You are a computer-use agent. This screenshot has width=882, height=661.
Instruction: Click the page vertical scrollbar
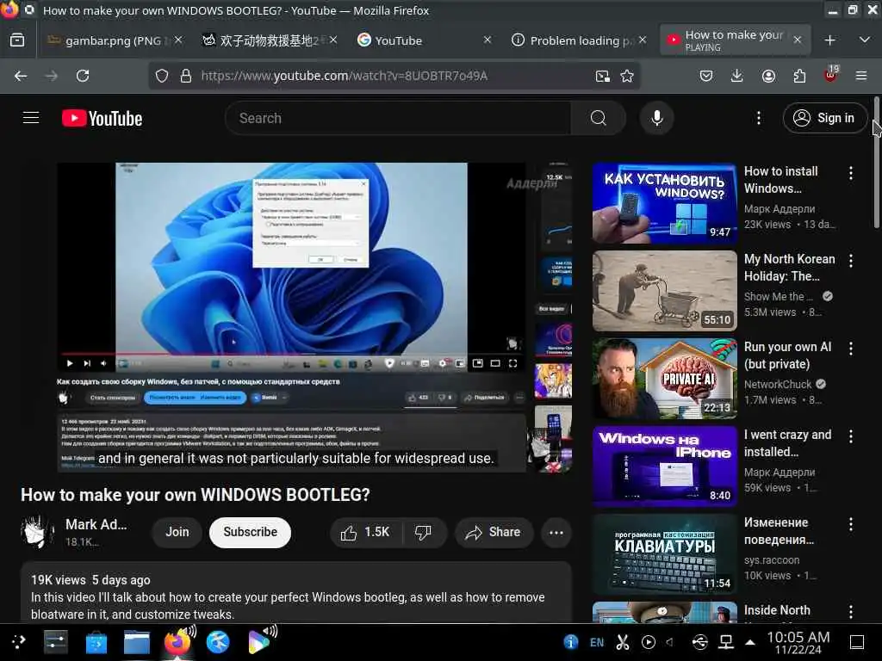pos(876,163)
